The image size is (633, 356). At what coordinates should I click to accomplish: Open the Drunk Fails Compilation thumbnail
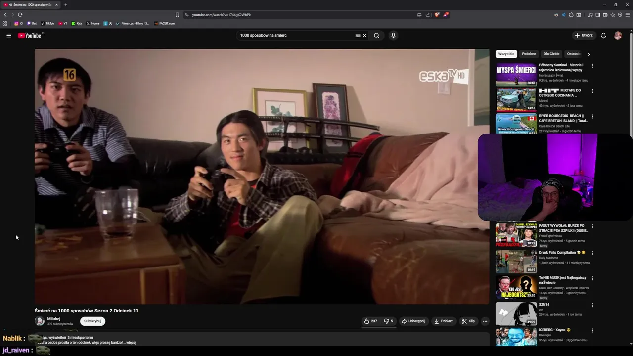[516, 262]
